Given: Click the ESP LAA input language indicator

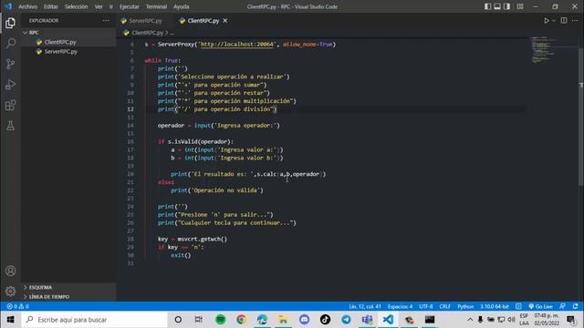Looking at the screenshot, I should point(524,320).
